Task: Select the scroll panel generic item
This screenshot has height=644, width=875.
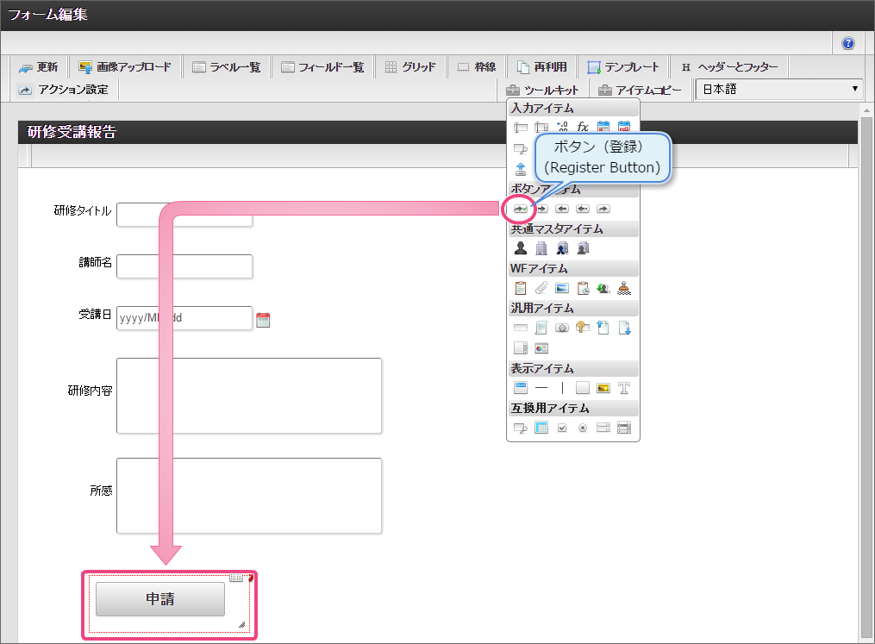Action: tap(521, 348)
